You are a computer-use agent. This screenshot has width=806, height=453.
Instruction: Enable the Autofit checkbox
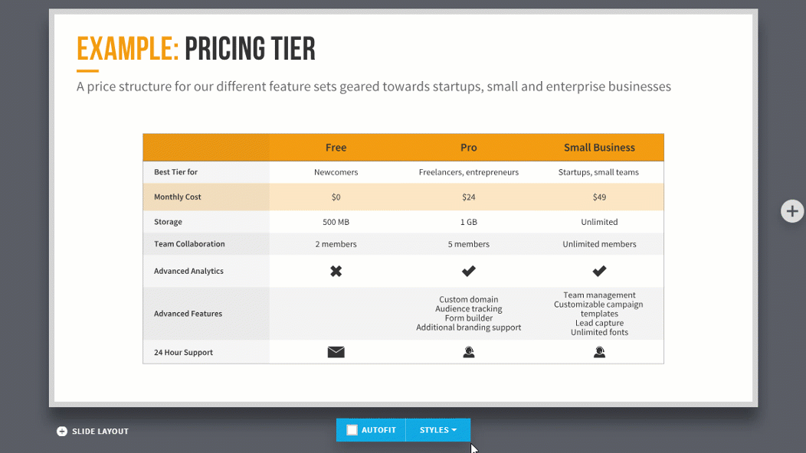(352, 430)
